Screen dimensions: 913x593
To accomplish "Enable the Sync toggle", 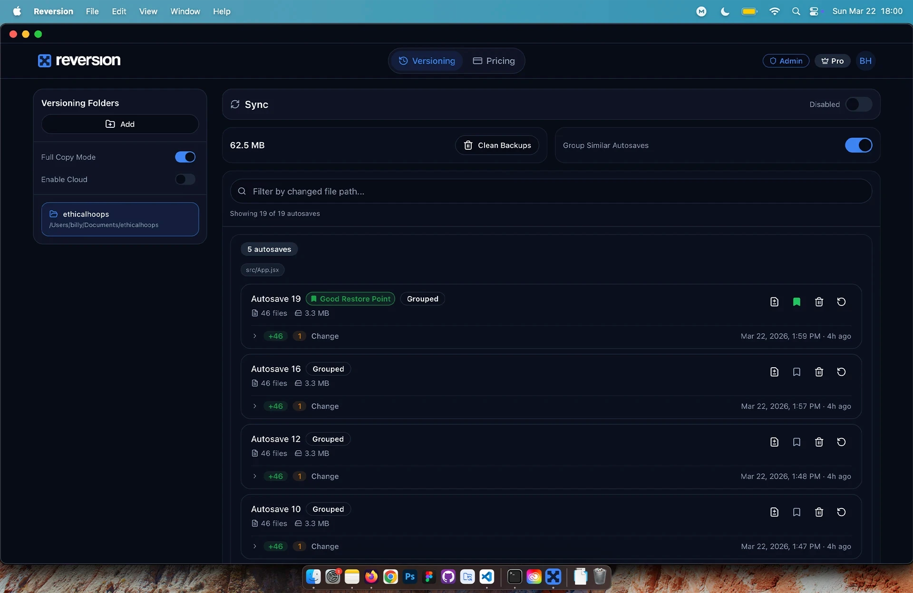I will click(858, 105).
